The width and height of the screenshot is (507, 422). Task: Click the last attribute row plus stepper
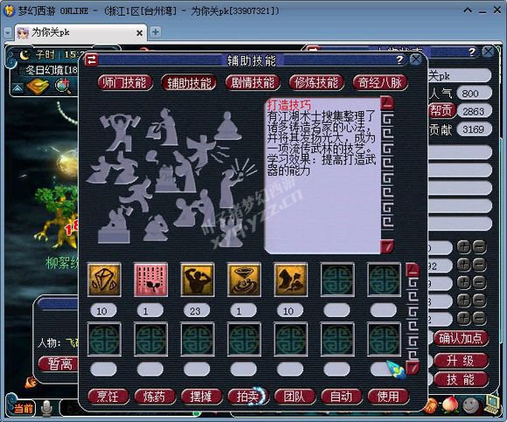click(463, 318)
